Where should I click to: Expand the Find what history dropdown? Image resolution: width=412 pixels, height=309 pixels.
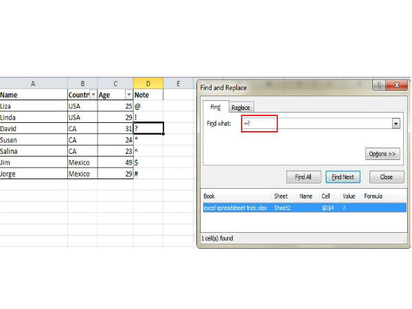[396, 123]
